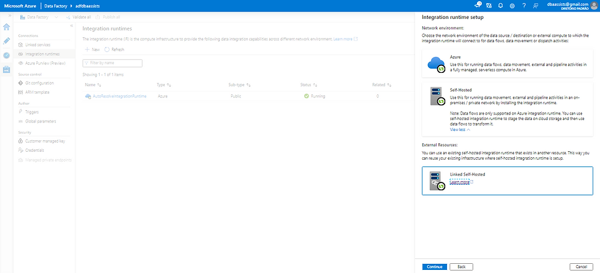Open the Author pencil icon
Screen dimensions: 600x273
point(7,41)
